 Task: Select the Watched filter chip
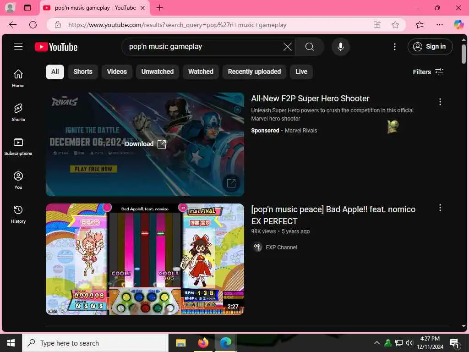pyautogui.click(x=201, y=72)
